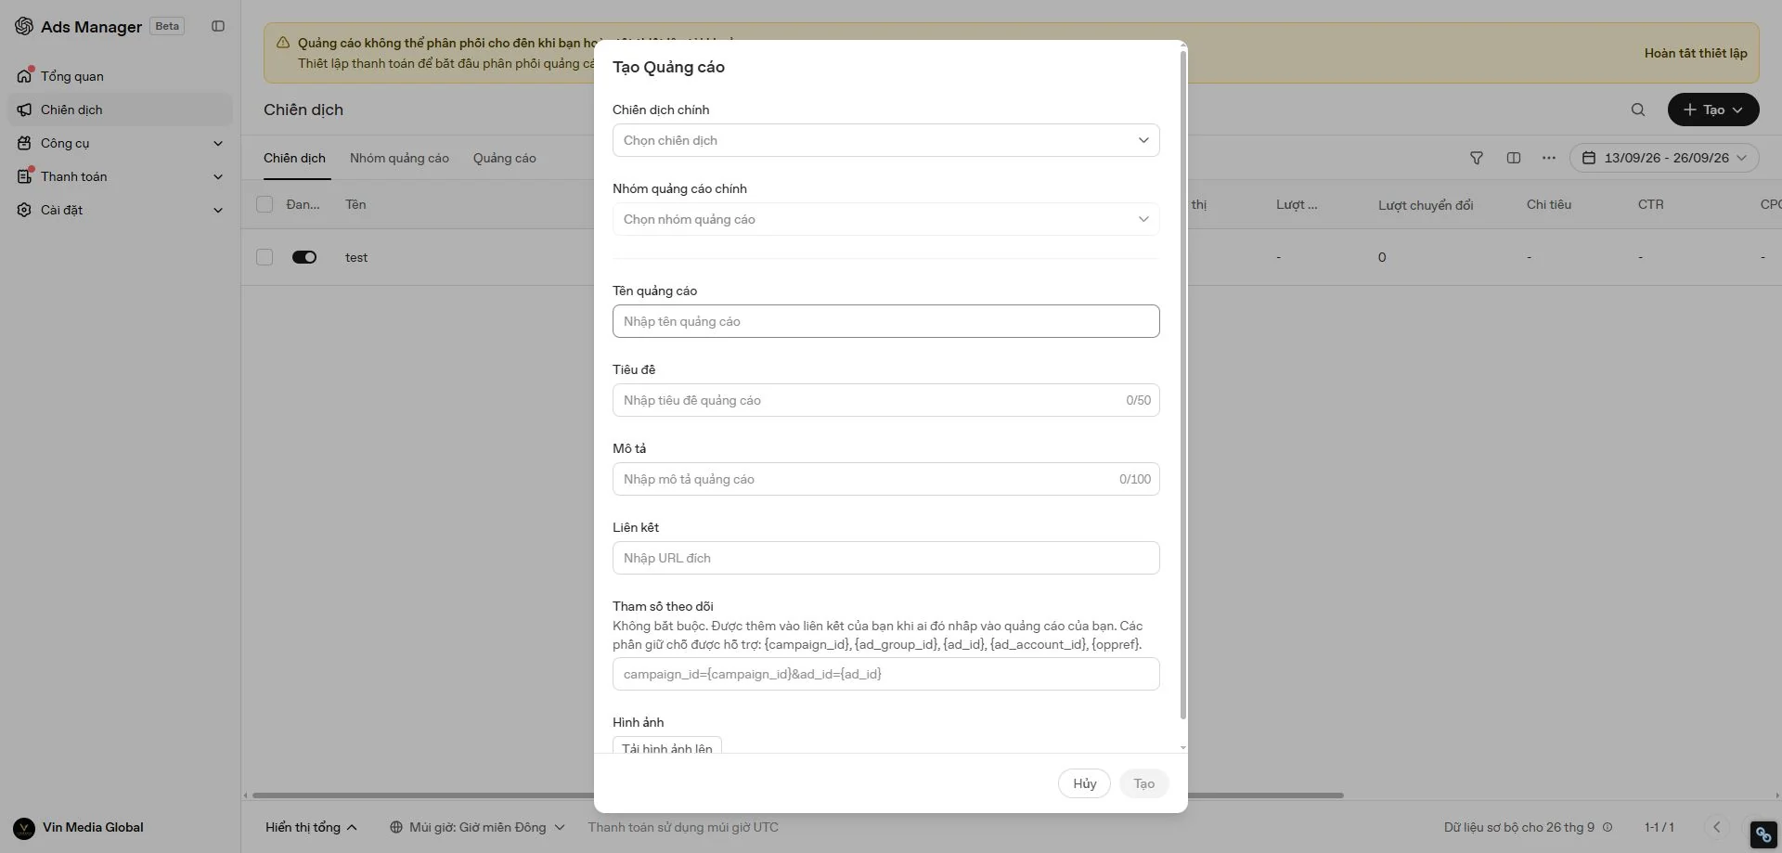
Task: Go to previous page arrow
Action: [1717, 827]
